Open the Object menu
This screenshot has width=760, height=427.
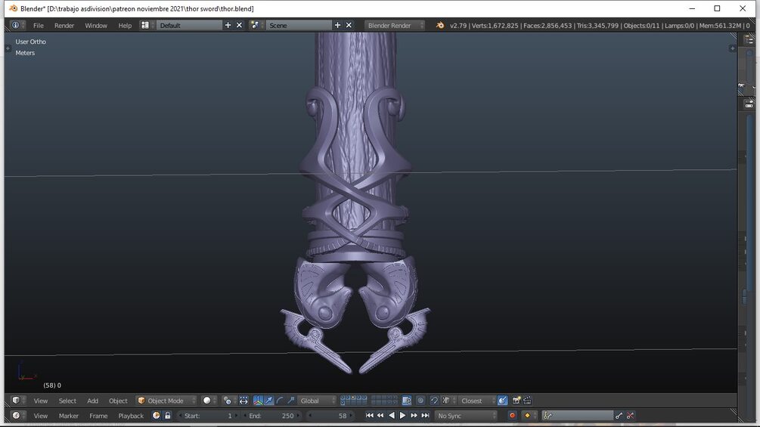(x=118, y=401)
